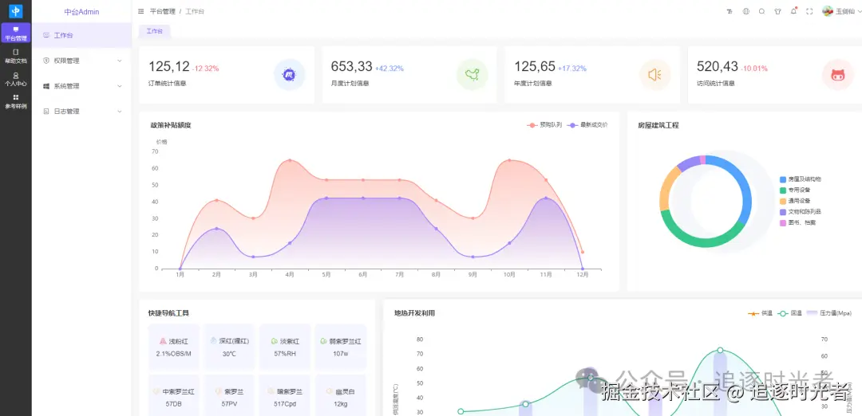Click the orange speaker icon on 年度计划信息 card
This screenshot has width=862, height=416.
(x=654, y=75)
